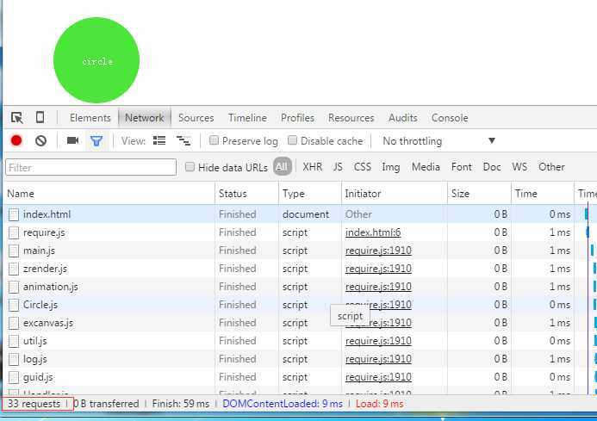Click the file icon beside Circle.js
Viewport: 597px width, 421px height.
coord(14,305)
